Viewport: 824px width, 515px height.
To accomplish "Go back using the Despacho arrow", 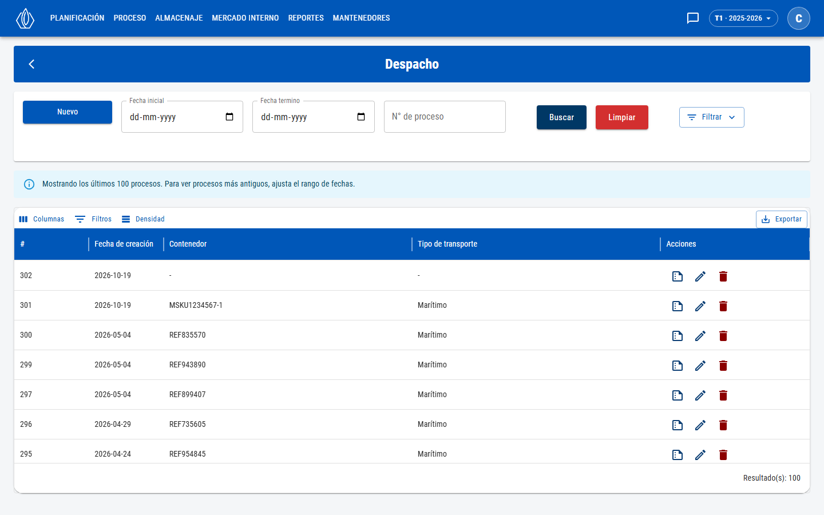I will coord(32,64).
